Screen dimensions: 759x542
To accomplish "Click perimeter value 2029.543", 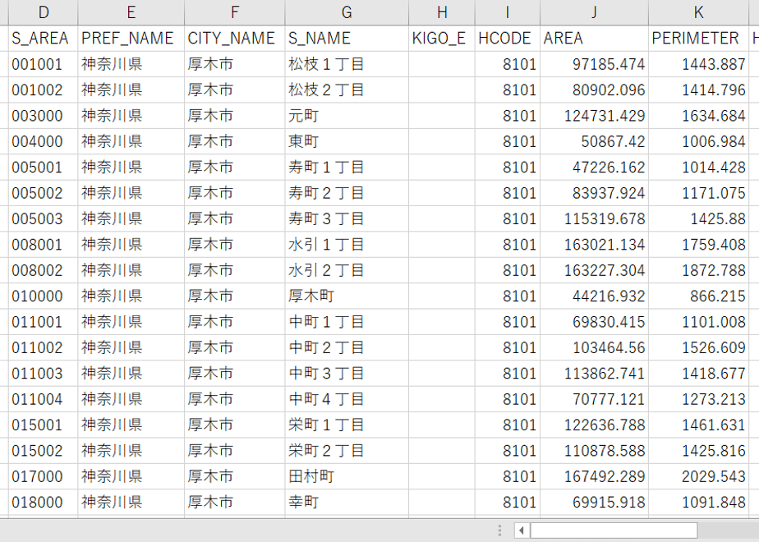I will click(698, 476).
